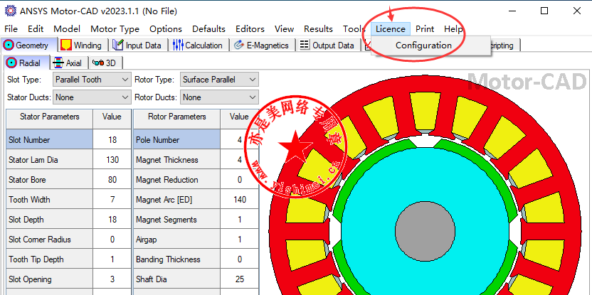Open the Help menu
Viewport: 592px width, 295px height.
pyautogui.click(x=453, y=29)
